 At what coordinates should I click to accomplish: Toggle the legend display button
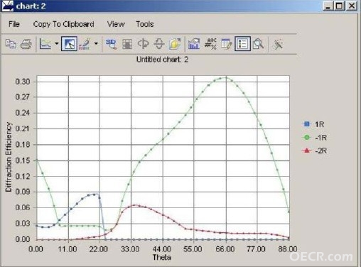click(242, 44)
